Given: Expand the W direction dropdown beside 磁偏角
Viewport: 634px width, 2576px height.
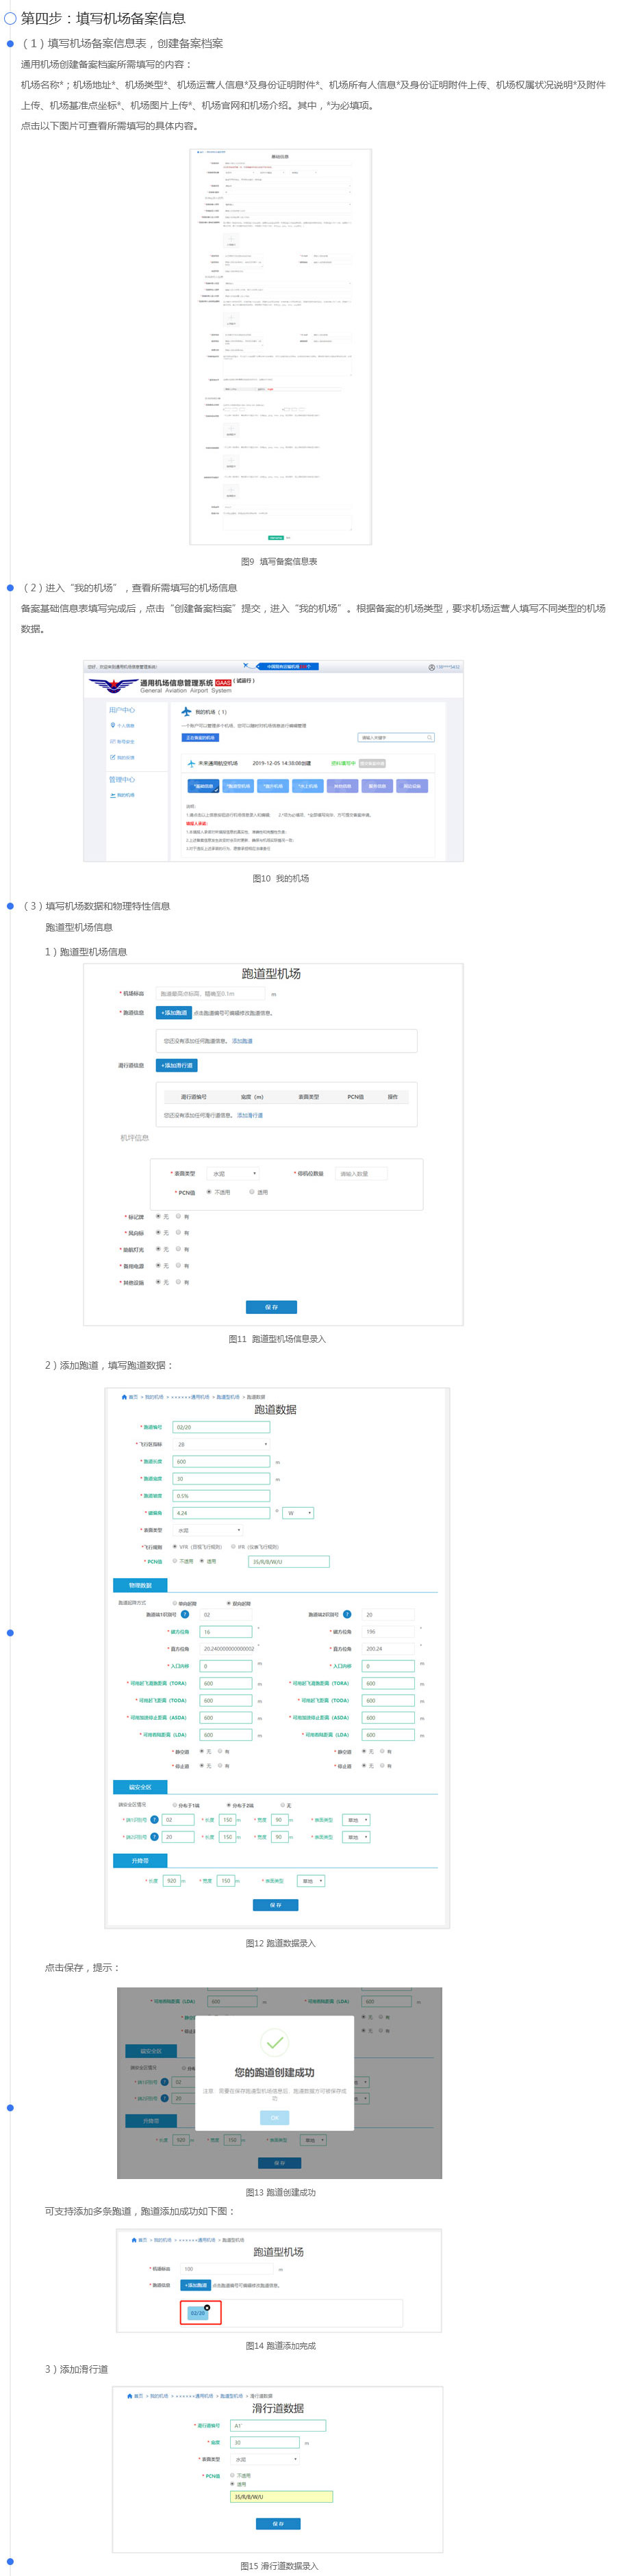Looking at the screenshot, I should click(298, 1513).
